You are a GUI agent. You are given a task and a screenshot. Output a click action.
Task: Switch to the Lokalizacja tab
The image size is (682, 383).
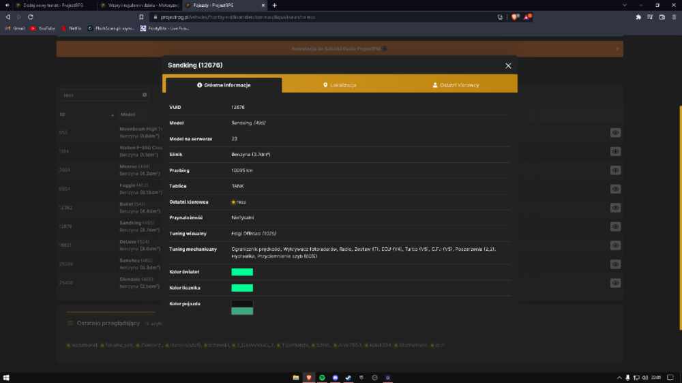point(340,85)
